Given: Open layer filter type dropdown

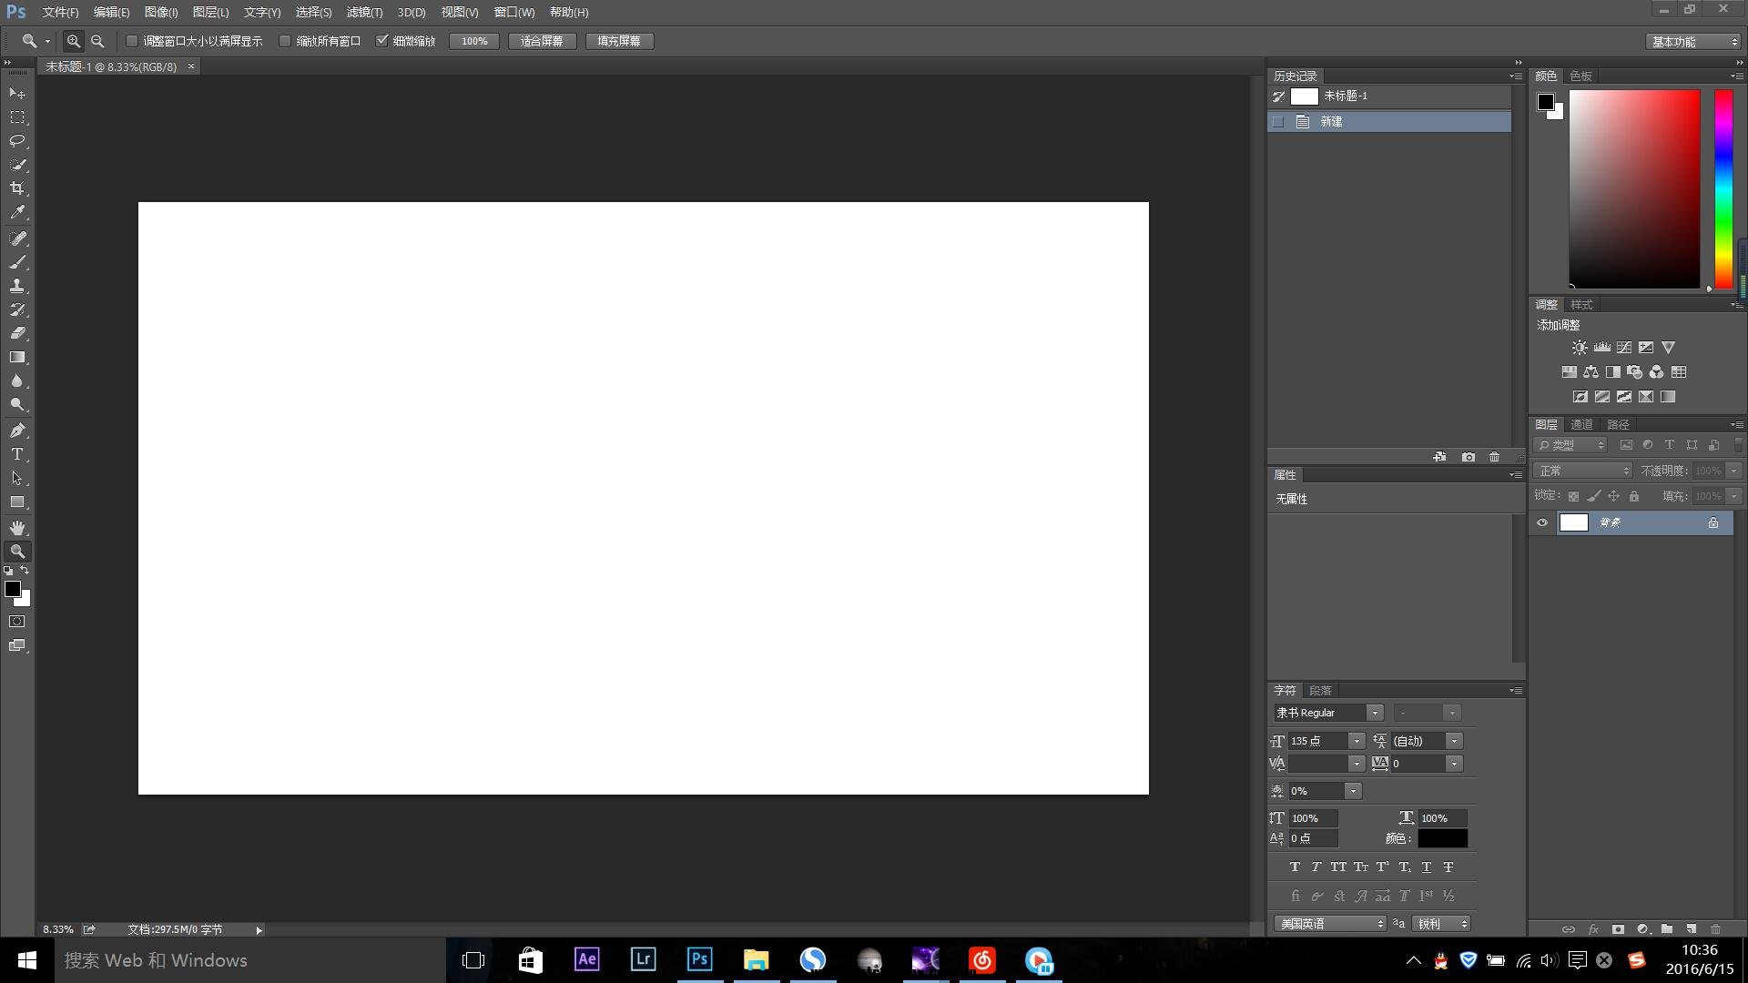Looking at the screenshot, I should click(x=1571, y=445).
